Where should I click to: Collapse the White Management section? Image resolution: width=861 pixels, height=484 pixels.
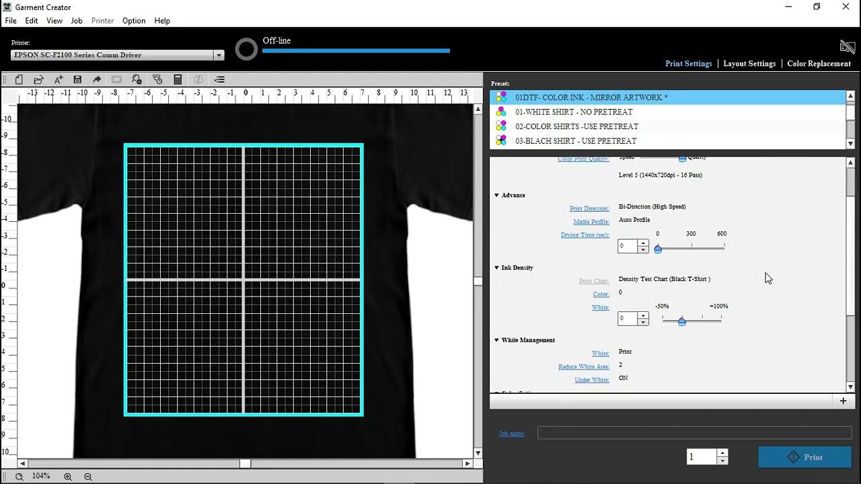[497, 340]
